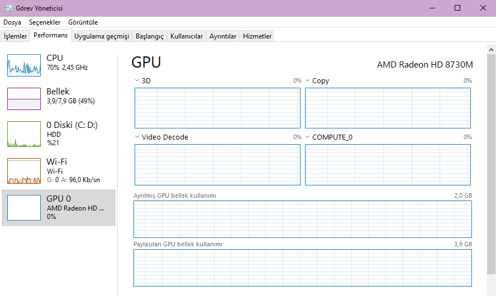The height and width of the screenshot is (296, 496).
Task: Go to the Başlangıç tab
Action: [150, 36]
